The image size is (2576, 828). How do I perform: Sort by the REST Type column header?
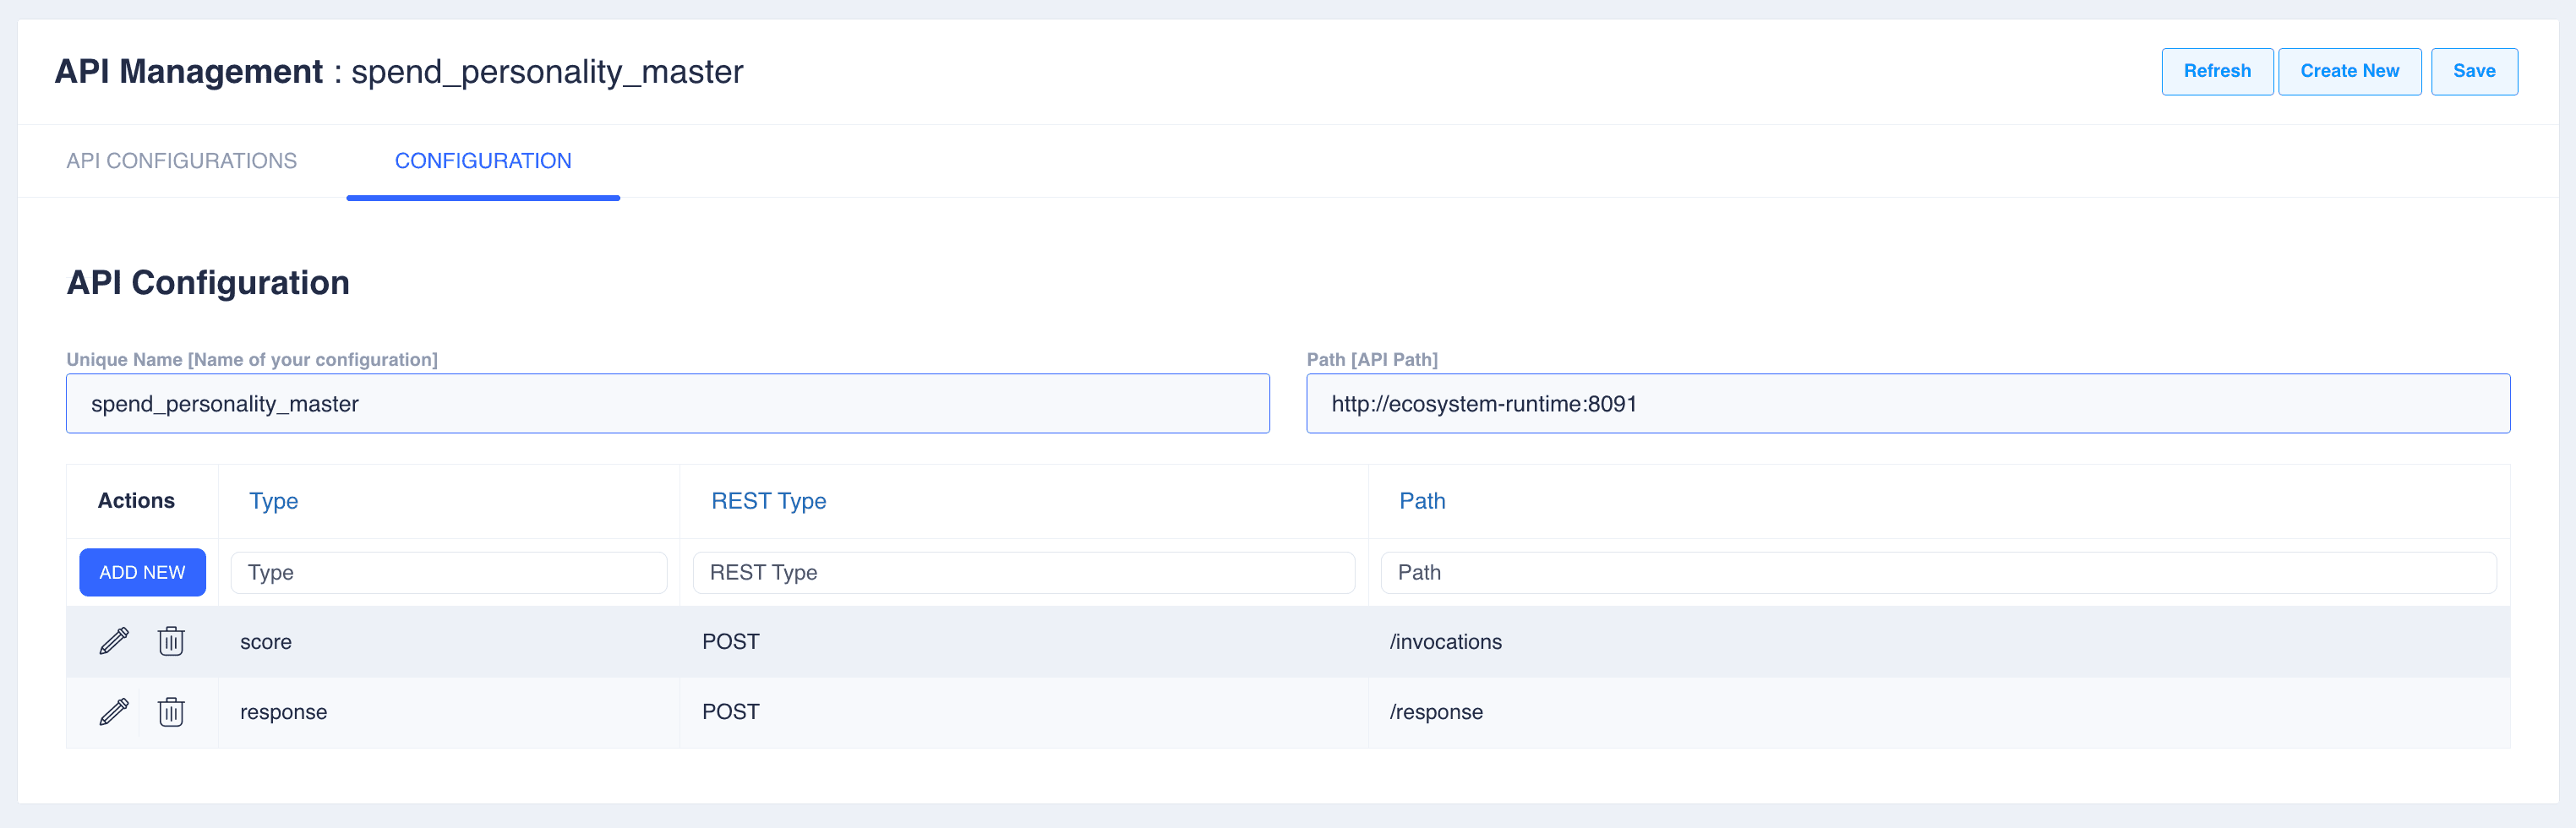coord(768,501)
